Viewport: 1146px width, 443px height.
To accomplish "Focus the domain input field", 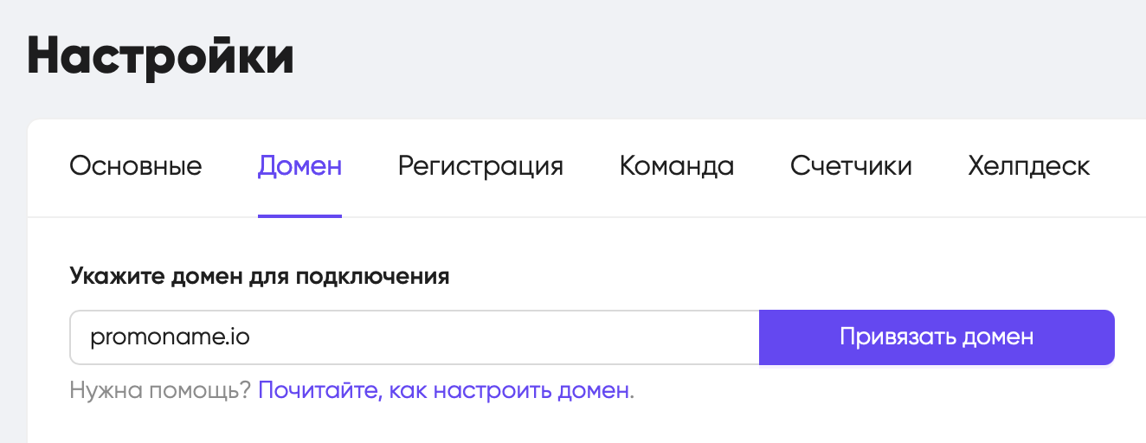I will (x=415, y=337).
